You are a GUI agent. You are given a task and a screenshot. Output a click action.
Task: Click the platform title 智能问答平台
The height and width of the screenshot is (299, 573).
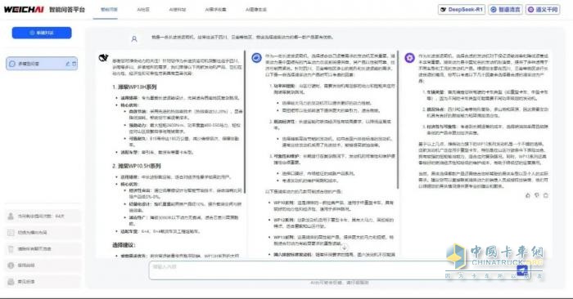pos(67,10)
